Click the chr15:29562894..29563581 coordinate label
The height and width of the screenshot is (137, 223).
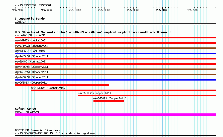pyautogui.click(x=33, y=6)
